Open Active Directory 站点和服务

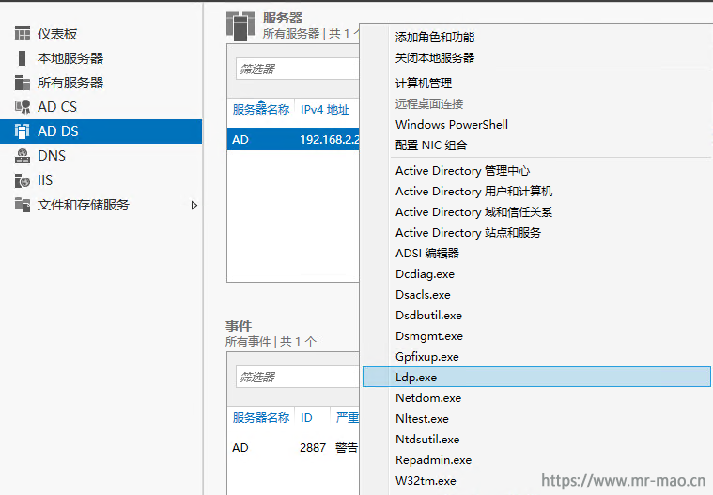click(469, 233)
